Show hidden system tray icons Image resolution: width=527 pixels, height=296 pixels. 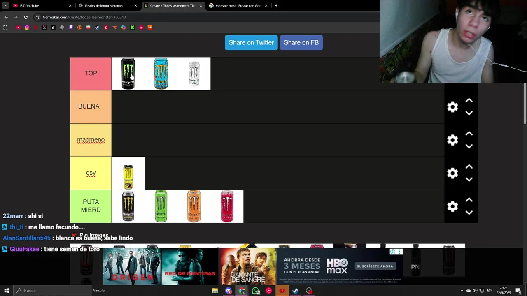(x=462, y=291)
